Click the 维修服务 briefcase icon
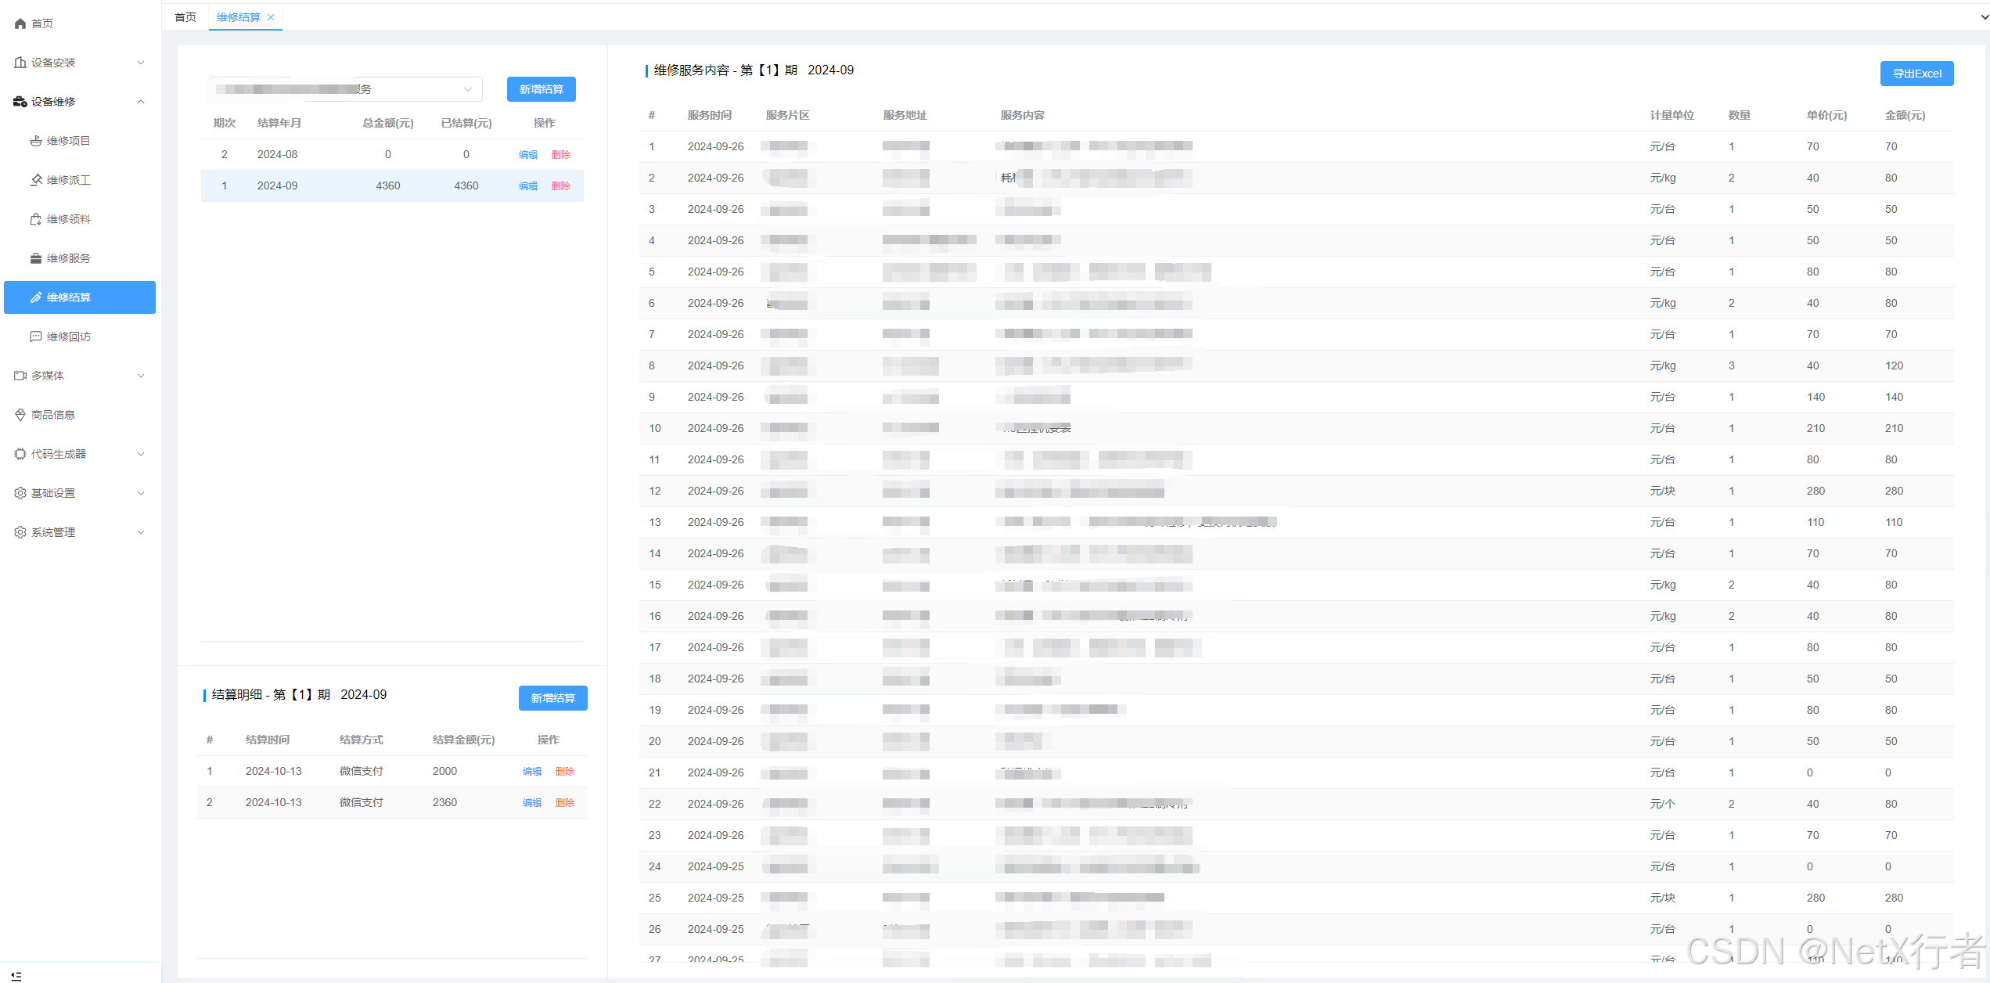 point(36,258)
